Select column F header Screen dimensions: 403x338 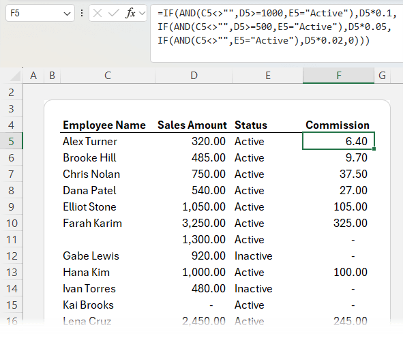click(x=338, y=76)
